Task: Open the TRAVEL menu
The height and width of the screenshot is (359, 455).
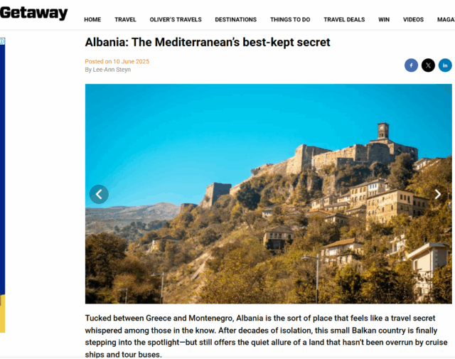Action: [x=125, y=19]
